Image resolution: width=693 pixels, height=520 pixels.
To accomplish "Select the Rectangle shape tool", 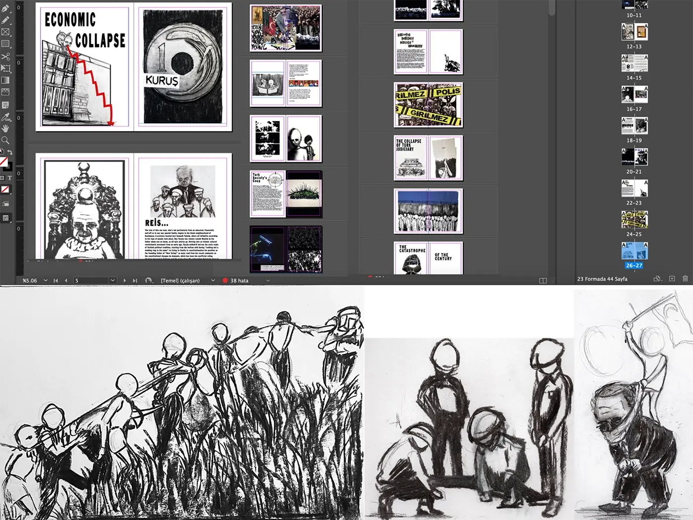I will 5,44.
